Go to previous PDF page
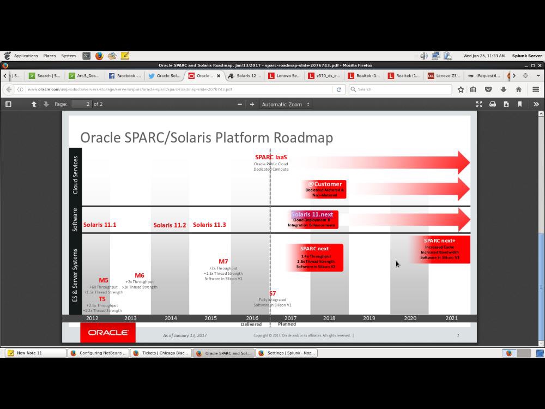Screen dimensions: 545x409 [x=34, y=104]
